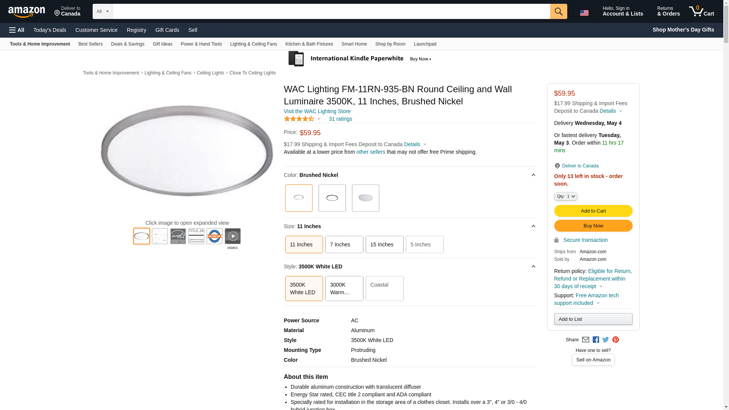This screenshot has width=729, height=410.
Task: Click the search magnifier button
Action: (x=558, y=11)
